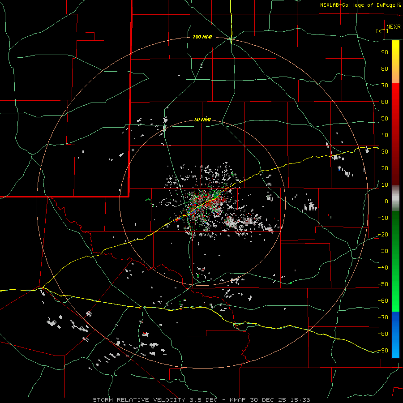Select the -20 value on the velocity scale

point(383,234)
